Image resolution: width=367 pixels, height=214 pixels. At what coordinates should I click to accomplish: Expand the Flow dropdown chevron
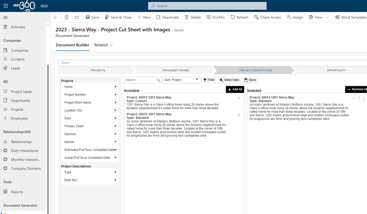tap(328, 17)
